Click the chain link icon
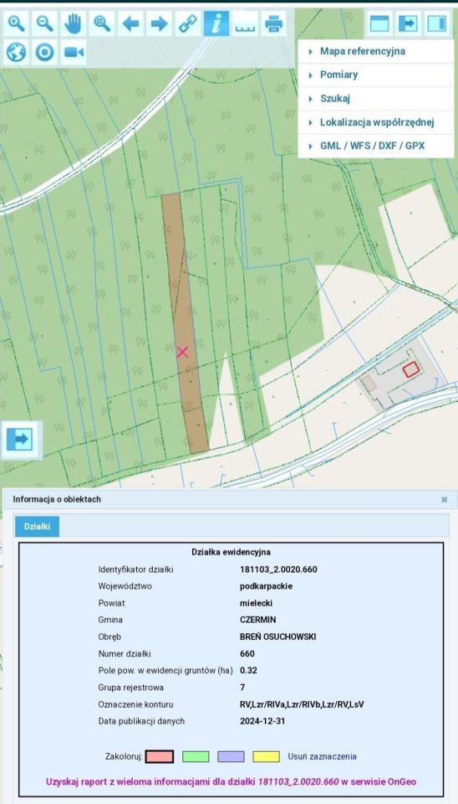 tap(188, 23)
